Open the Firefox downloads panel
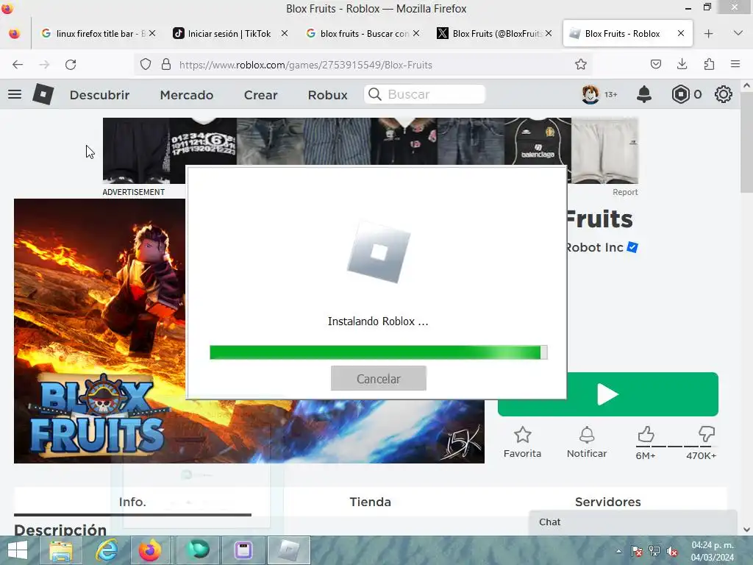The width and height of the screenshot is (753, 565). click(682, 64)
